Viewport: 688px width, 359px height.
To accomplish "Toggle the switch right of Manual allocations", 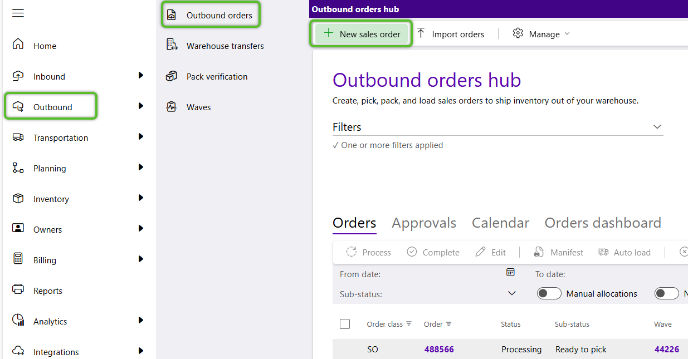I will click(667, 293).
